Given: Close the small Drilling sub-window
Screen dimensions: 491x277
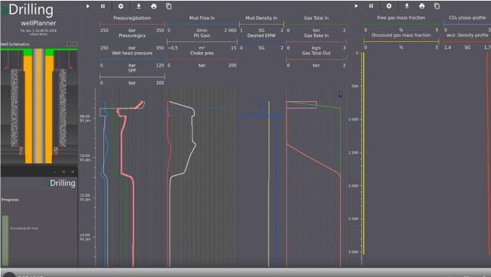Looking at the screenshot, I should pyautogui.click(x=73, y=171).
